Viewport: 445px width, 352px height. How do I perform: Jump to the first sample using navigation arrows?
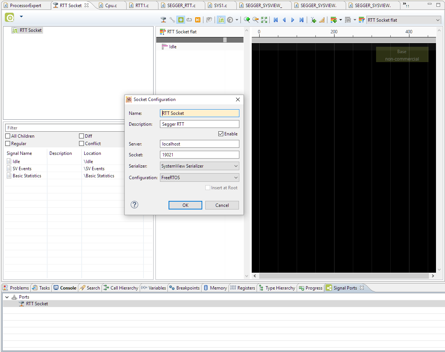pyautogui.click(x=275, y=19)
